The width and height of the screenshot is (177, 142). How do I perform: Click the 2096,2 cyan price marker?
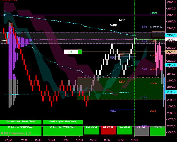(x=171, y=92)
